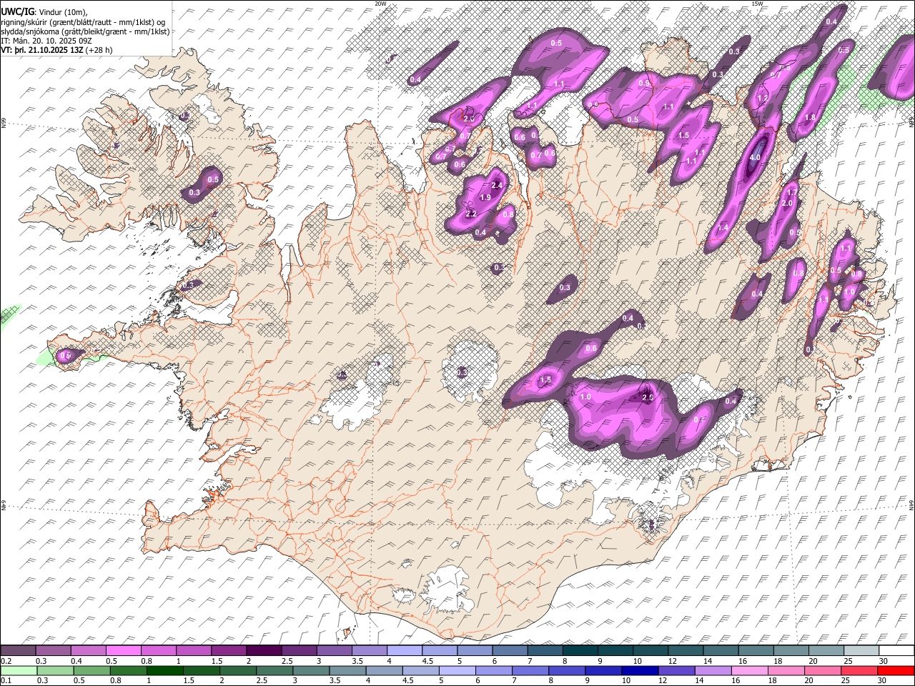Click lower legend swatch between 10 and 12
The image size is (915, 686).
pos(640,670)
